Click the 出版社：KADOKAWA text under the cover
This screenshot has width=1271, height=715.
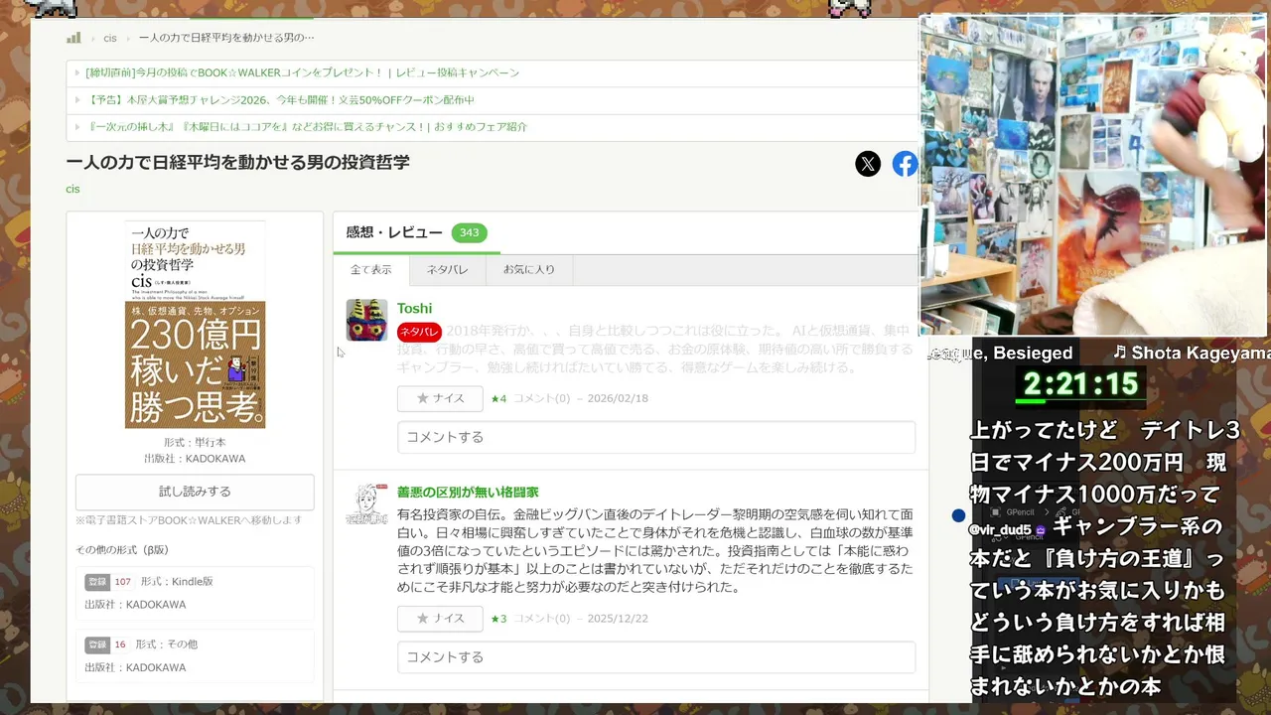(x=195, y=459)
